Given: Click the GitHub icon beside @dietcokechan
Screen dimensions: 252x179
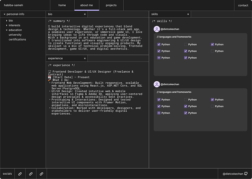Looking at the screenshot, I should [x=246, y=174].
